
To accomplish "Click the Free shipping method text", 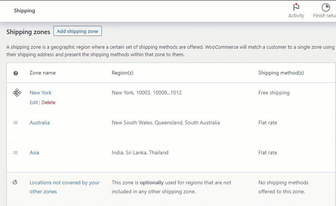I will 274,93.
